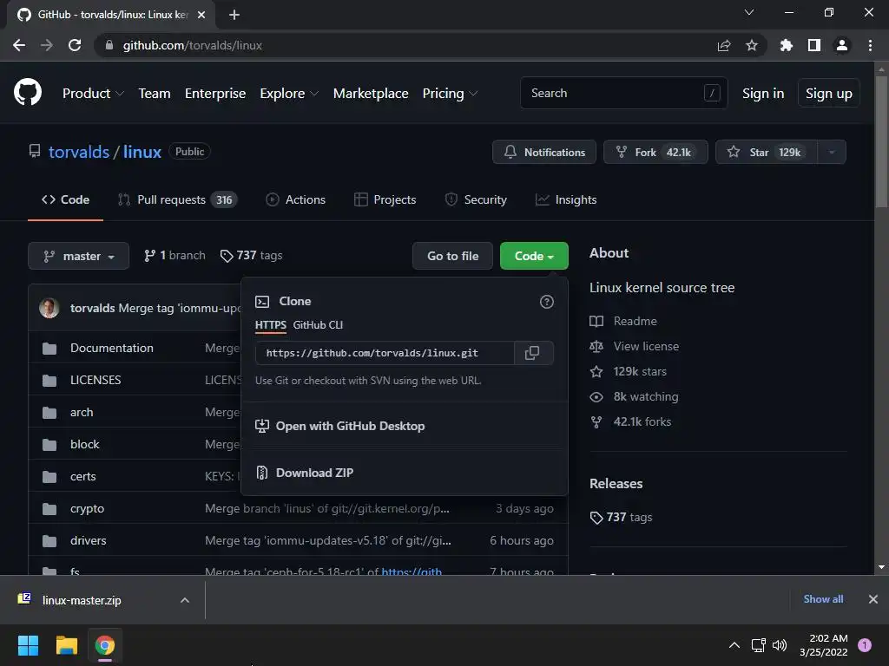Go to Marketplace
Viewport: 889px width, 666px height.
pos(371,94)
